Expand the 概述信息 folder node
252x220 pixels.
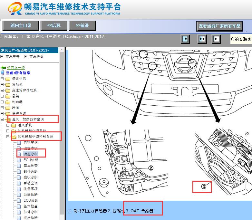click(x=2, y=79)
